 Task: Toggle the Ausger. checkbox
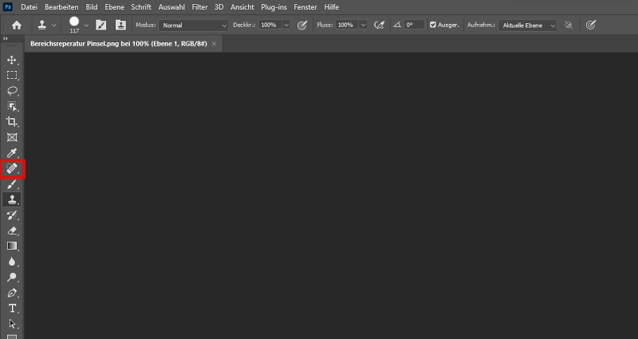(x=433, y=26)
